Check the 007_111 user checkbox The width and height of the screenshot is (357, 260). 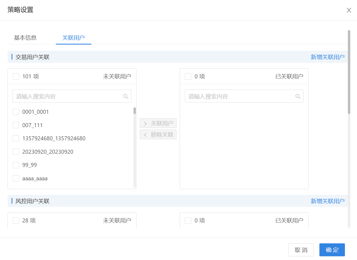(x=16, y=125)
